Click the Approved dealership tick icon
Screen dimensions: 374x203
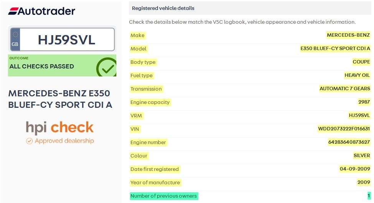coord(29,141)
